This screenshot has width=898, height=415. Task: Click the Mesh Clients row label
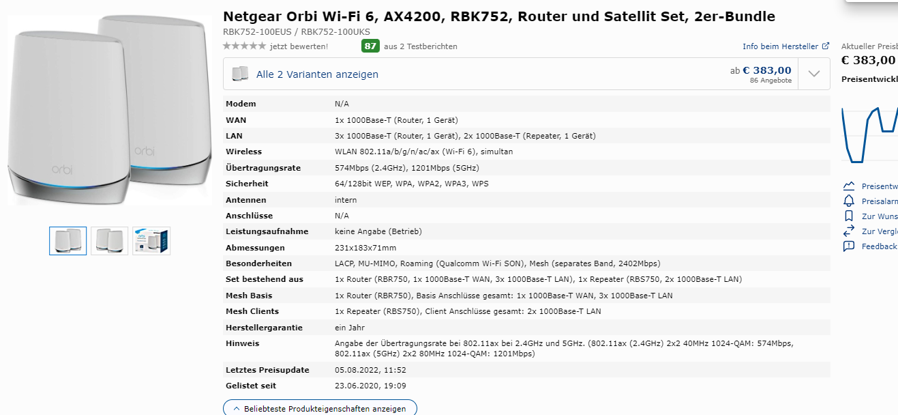[x=253, y=311]
